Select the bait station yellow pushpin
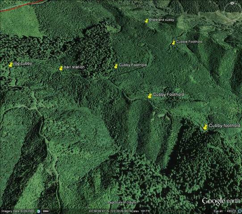The height and width of the screenshot is (214, 242). [61, 68]
